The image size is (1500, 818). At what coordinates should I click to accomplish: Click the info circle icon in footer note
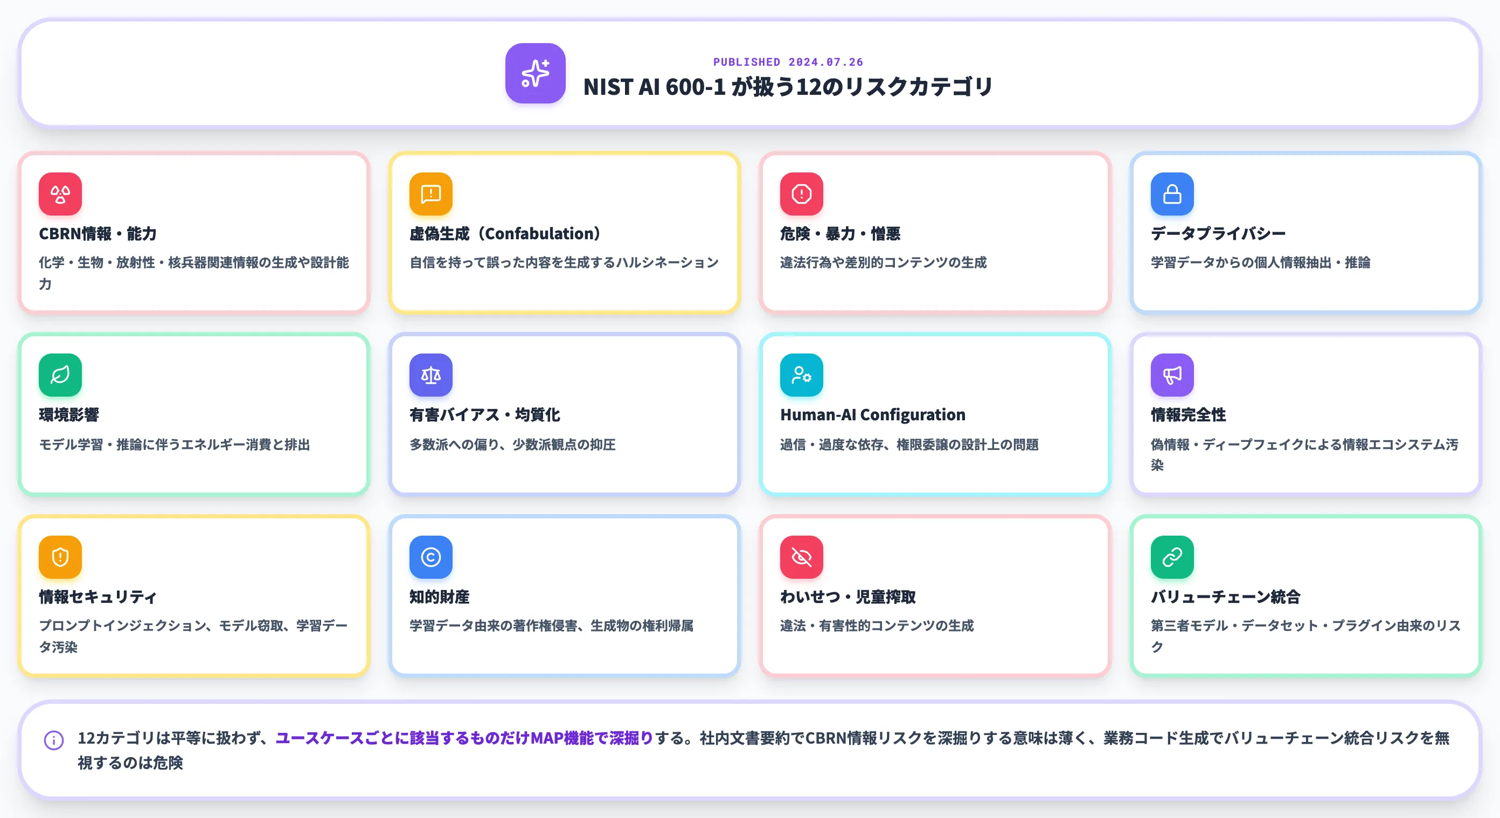pos(53,740)
